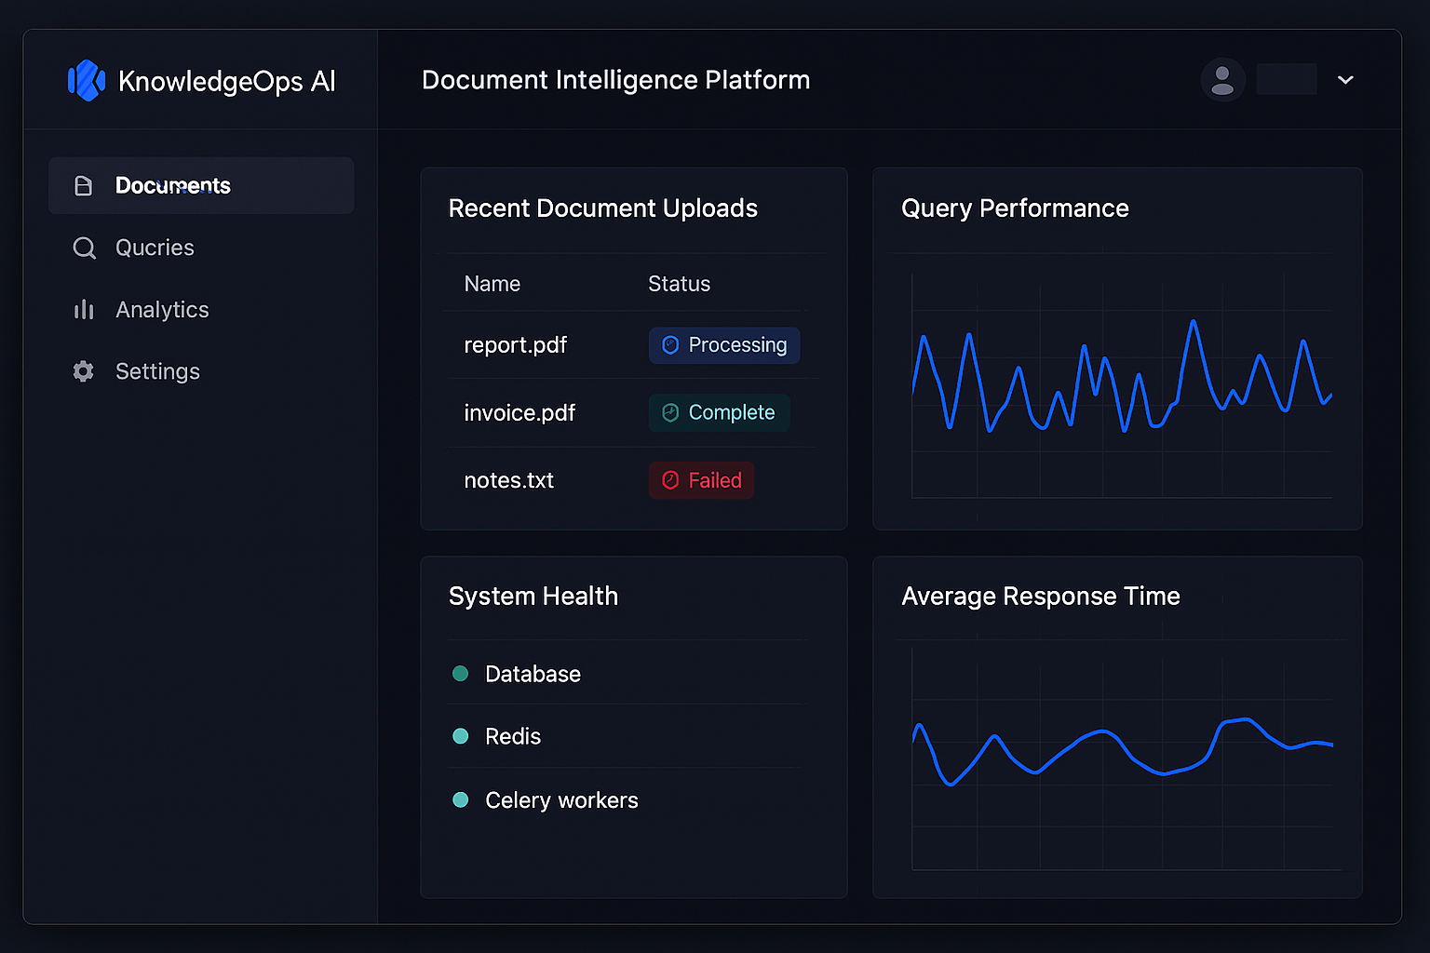
Task: Click the System Health heading
Action: pos(533,597)
